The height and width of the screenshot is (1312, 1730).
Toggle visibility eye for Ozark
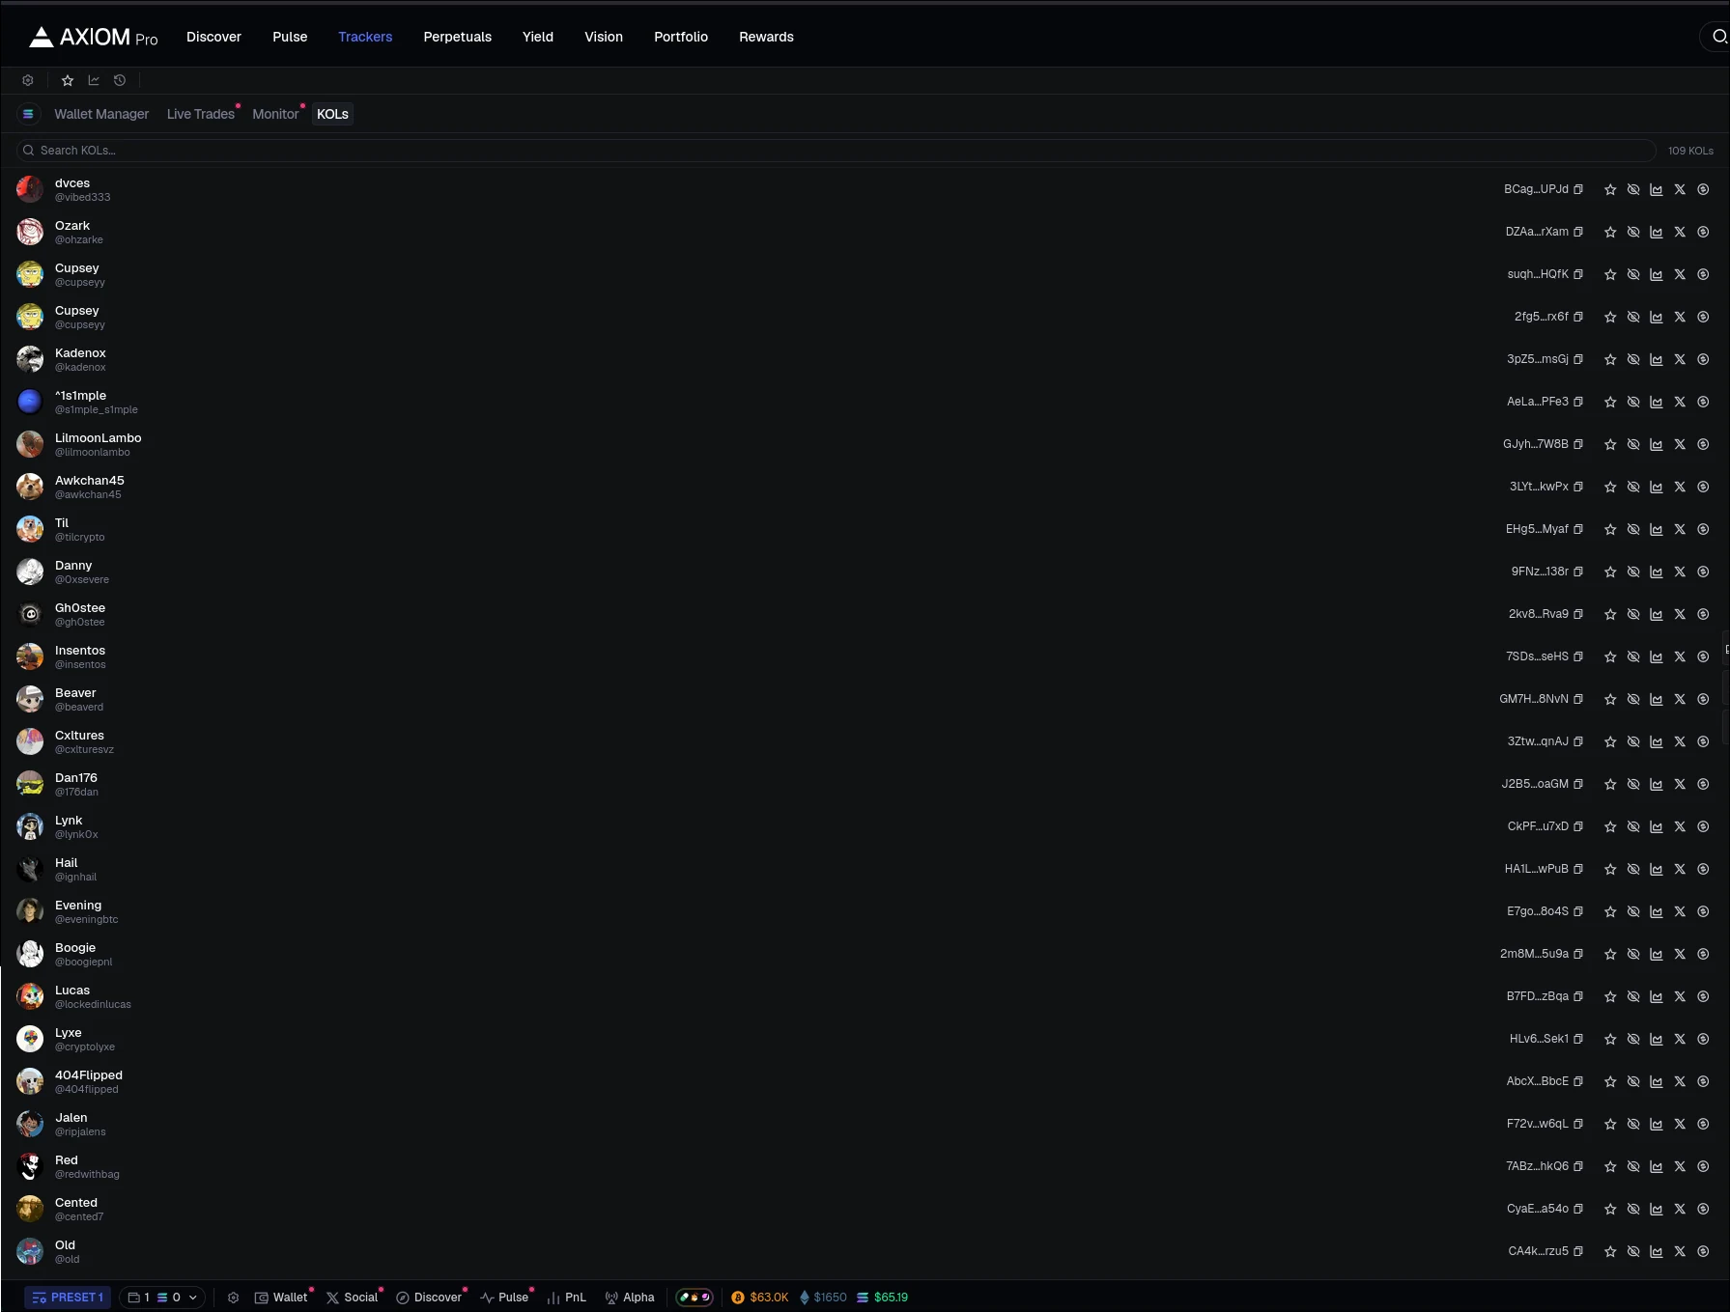click(1633, 232)
